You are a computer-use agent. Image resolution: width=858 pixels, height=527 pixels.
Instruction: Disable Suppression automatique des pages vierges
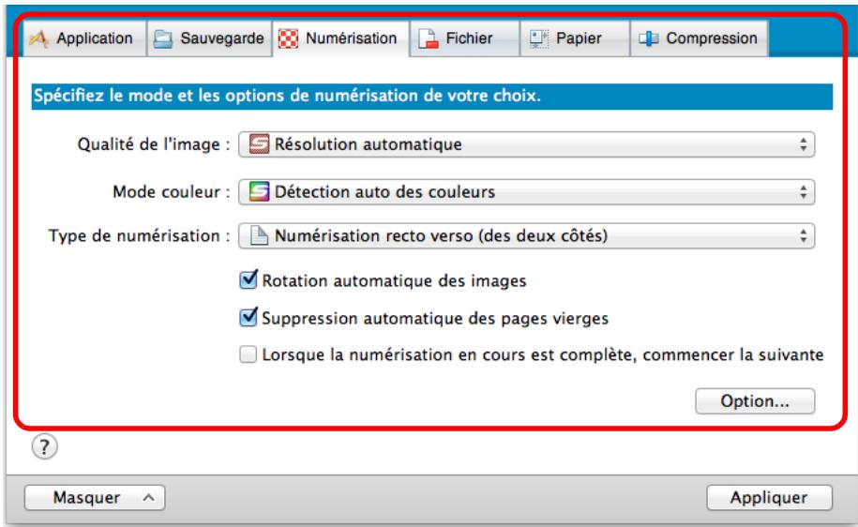[248, 318]
